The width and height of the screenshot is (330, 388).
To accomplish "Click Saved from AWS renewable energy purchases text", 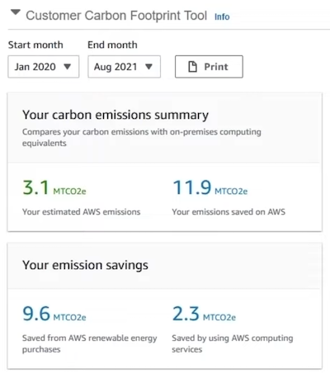I will pos(90,343).
